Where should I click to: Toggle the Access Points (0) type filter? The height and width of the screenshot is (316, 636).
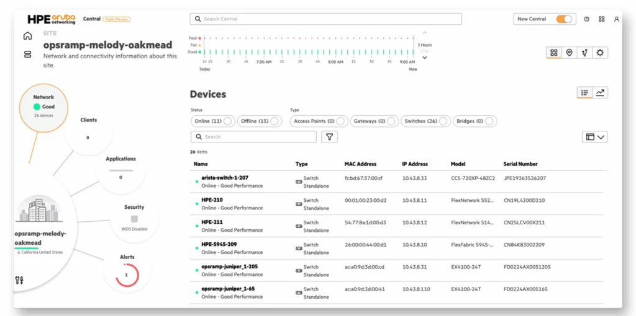click(319, 121)
